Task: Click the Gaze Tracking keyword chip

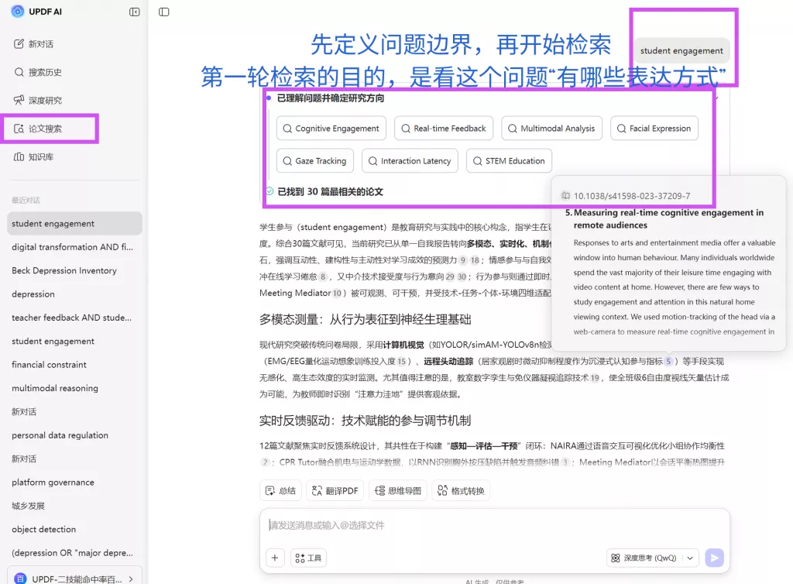Action: [x=314, y=161]
